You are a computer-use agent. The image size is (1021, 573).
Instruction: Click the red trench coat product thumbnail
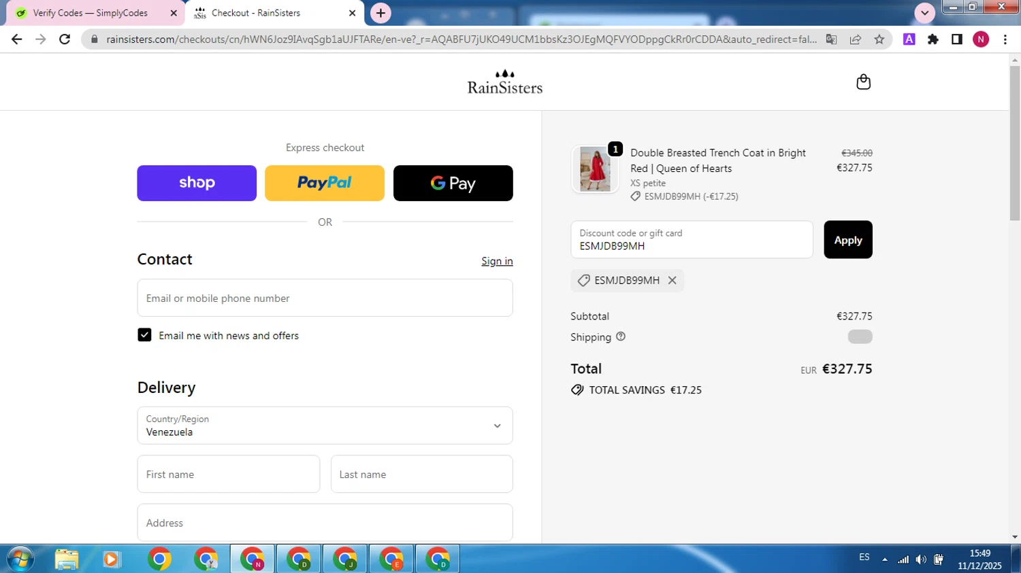coord(595,169)
